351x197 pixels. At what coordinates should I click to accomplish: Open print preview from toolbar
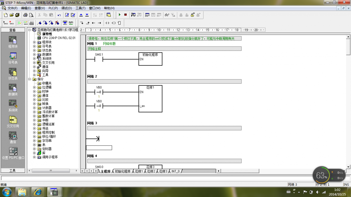pyautogui.click(x=31, y=15)
